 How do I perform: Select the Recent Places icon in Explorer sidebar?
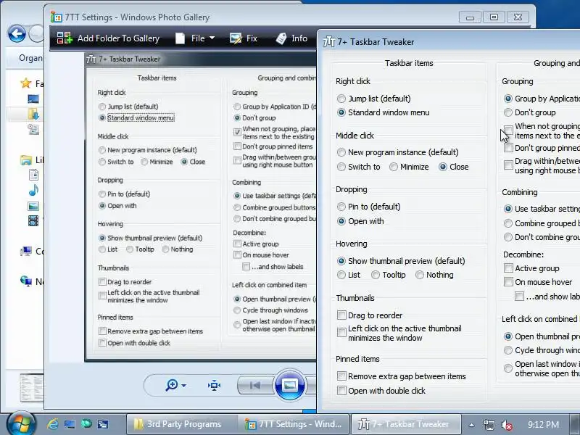pos(33,129)
